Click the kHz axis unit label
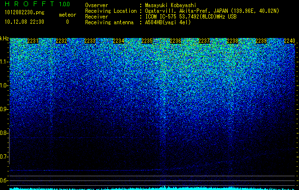 coord(4,38)
